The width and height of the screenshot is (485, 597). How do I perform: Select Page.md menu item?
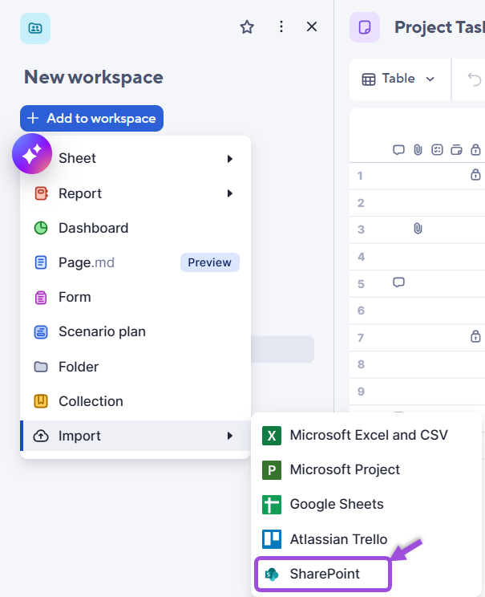135,262
